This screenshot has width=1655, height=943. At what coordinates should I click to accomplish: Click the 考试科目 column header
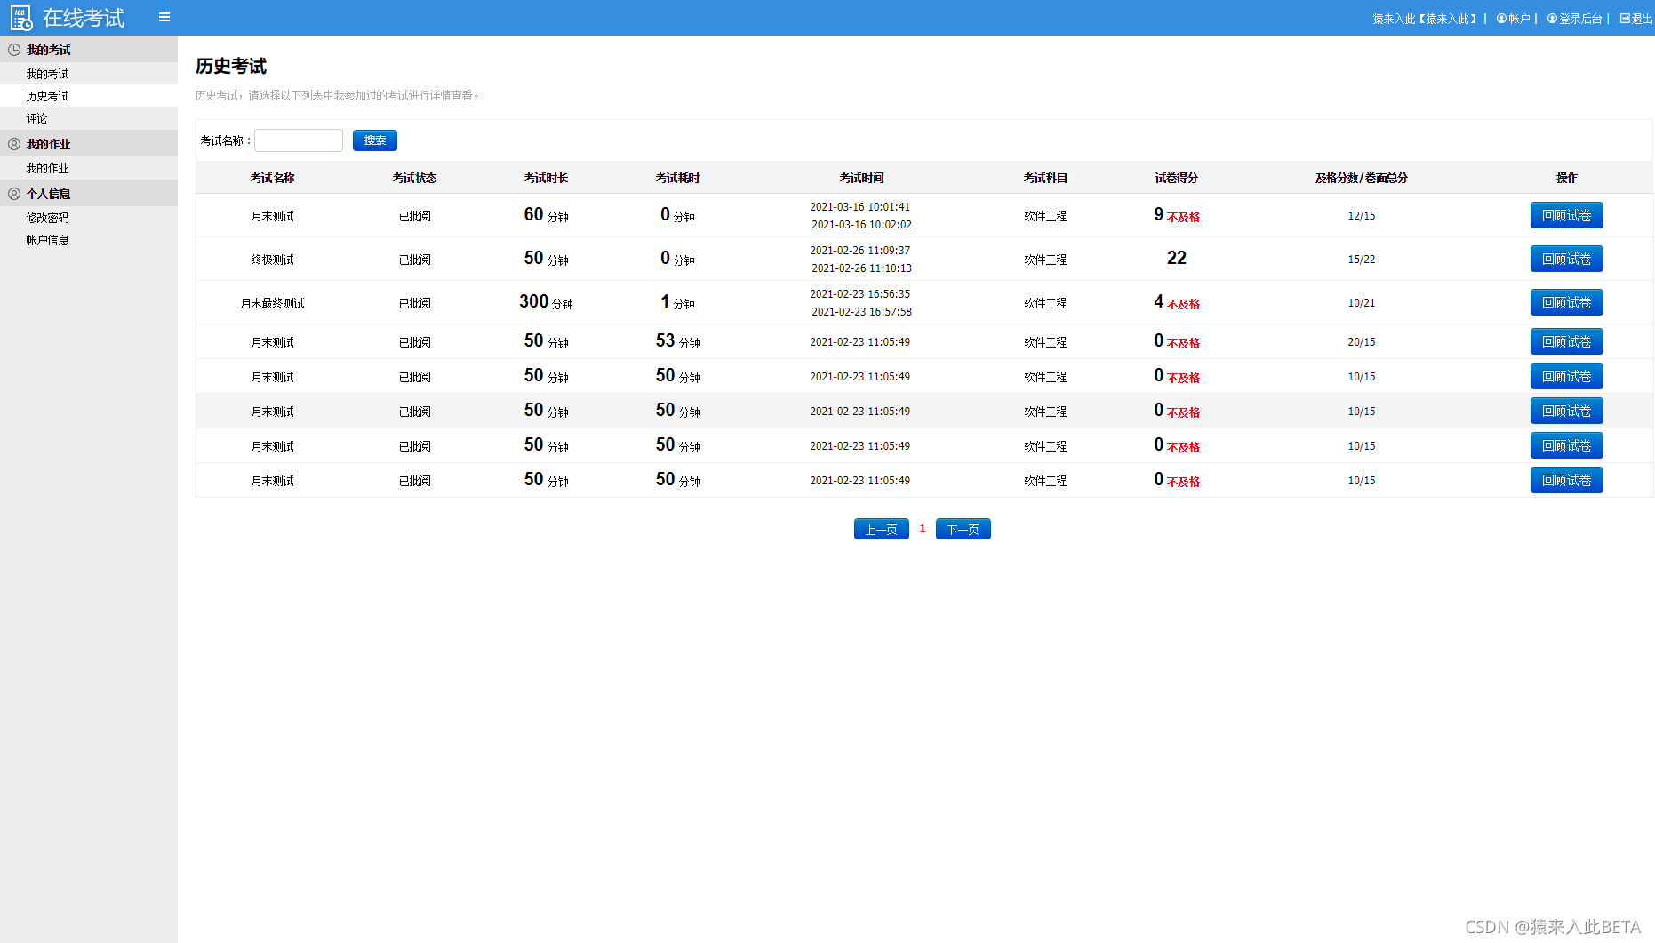pos(1045,178)
